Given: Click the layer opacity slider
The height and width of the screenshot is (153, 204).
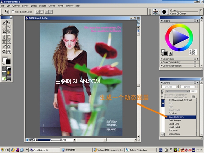Looking at the screenshot, I should pos(177,91).
